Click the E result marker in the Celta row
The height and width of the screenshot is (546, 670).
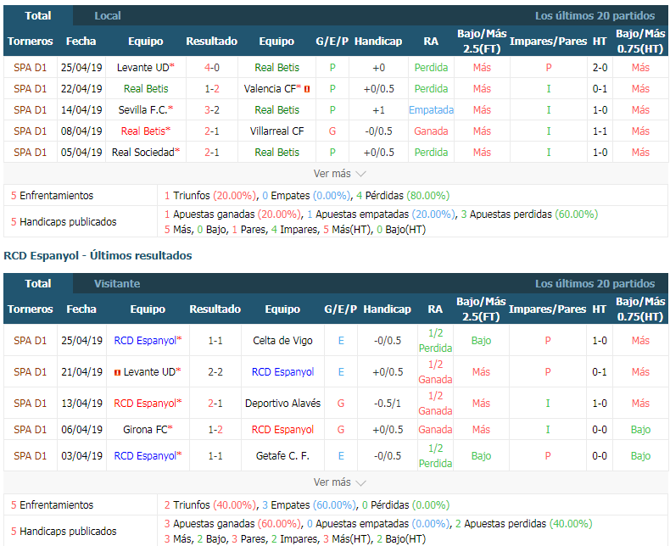coord(341,341)
